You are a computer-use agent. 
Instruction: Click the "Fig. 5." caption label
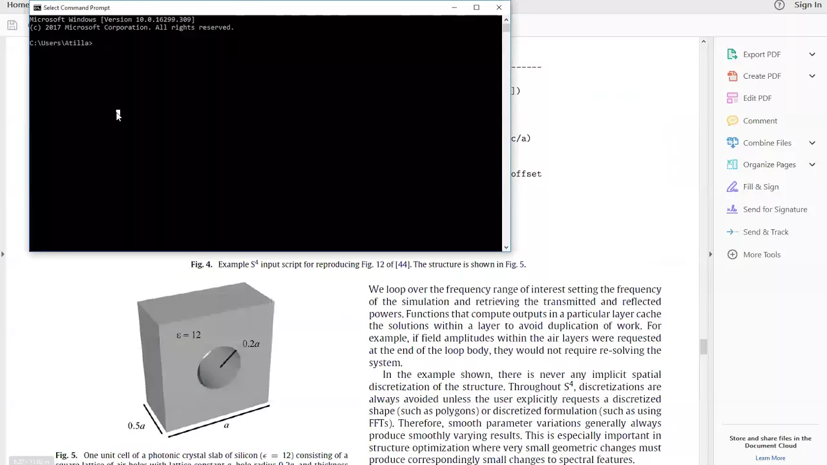click(66, 455)
